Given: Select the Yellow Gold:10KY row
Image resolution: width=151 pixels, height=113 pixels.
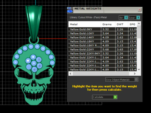Looking at the screenshot, I should [x=103, y=33].
